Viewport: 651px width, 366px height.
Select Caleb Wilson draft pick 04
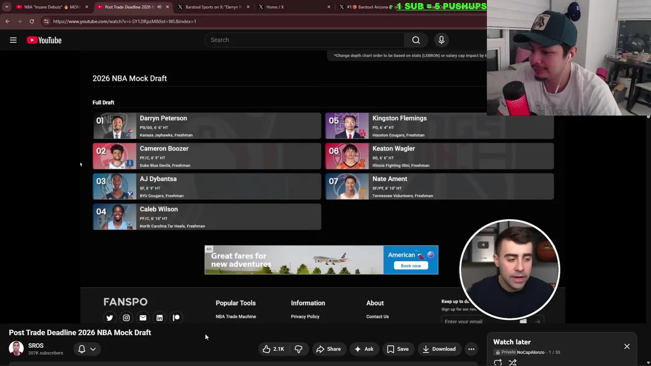point(207,217)
